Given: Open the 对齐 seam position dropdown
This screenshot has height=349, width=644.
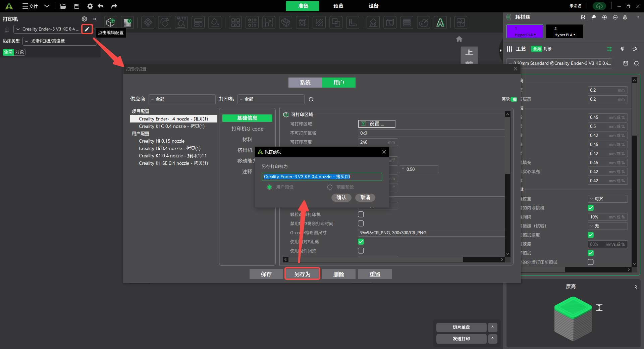Looking at the screenshot, I should tap(608, 199).
